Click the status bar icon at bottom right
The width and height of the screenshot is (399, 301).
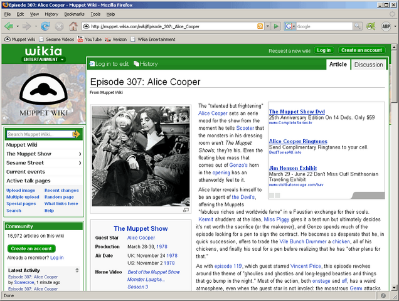(x=383, y=295)
